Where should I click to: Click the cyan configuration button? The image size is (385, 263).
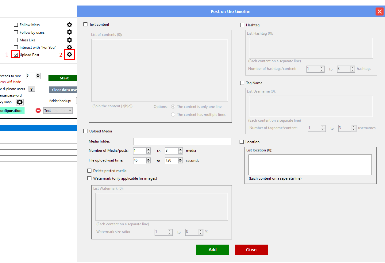12,111
